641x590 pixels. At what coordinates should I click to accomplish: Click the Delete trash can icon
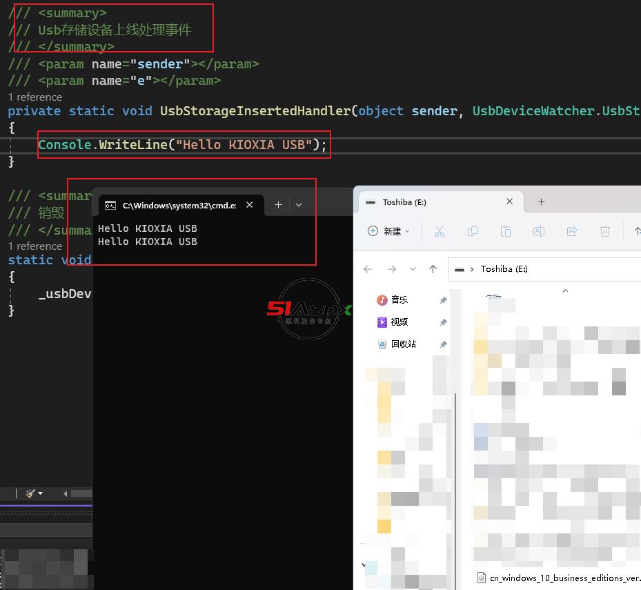pos(605,231)
